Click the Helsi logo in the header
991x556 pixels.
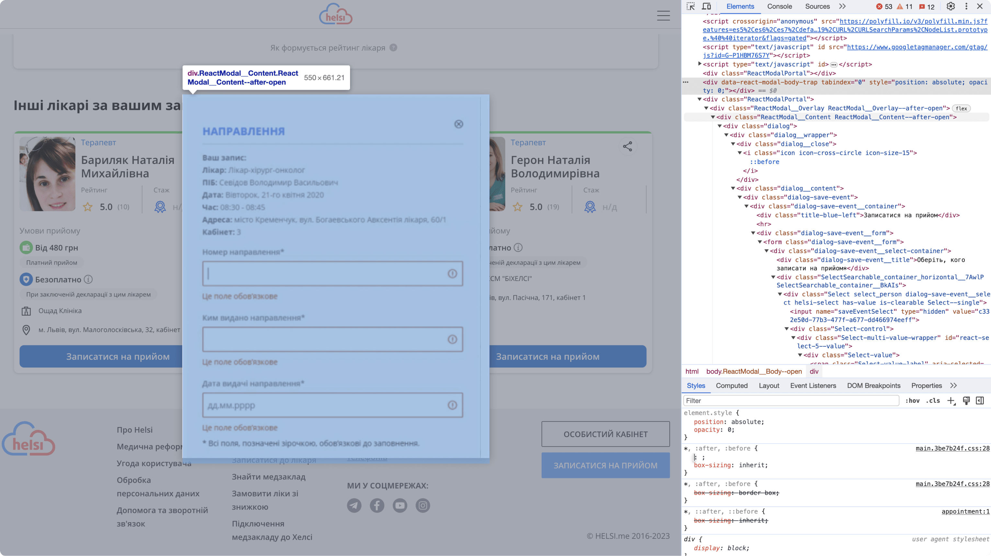[x=336, y=14]
